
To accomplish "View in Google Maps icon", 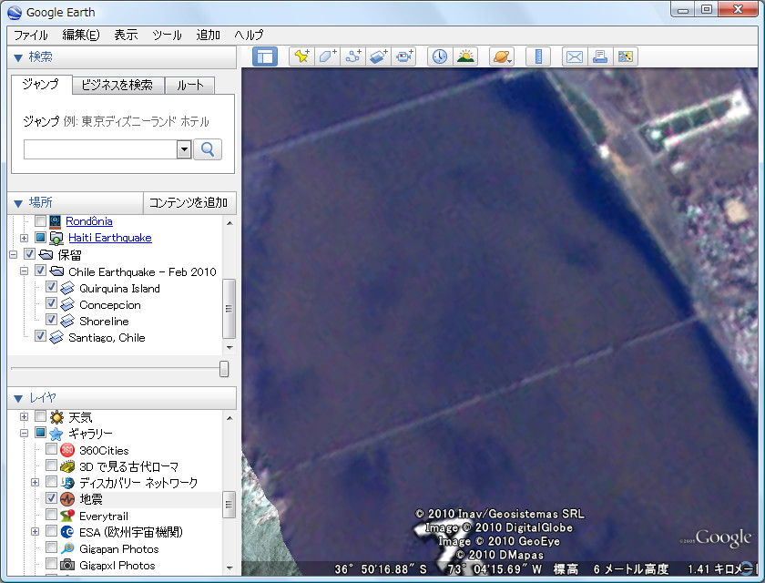I will click(626, 56).
